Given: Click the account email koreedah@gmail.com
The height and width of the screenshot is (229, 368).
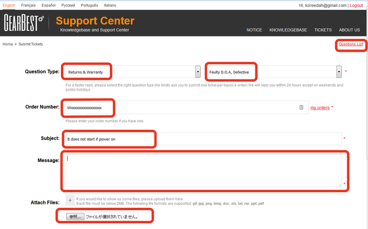Looking at the screenshot, I should [x=326, y=5].
